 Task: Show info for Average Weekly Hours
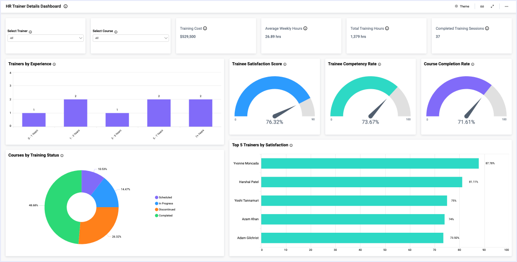click(x=305, y=28)
